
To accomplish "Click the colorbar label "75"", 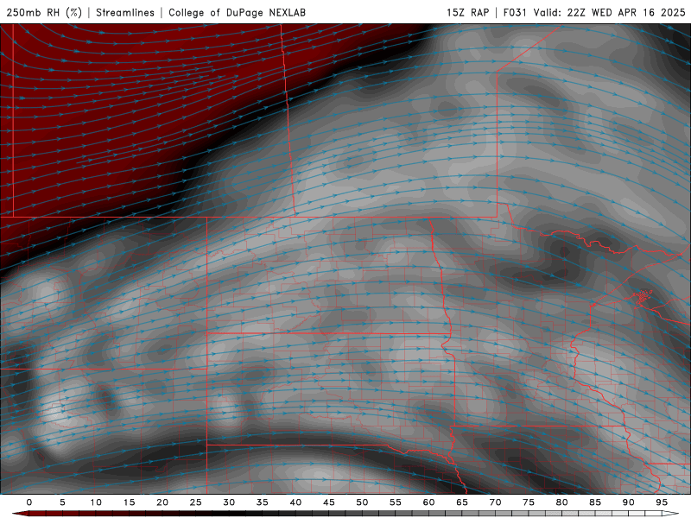I will [529, 502].
